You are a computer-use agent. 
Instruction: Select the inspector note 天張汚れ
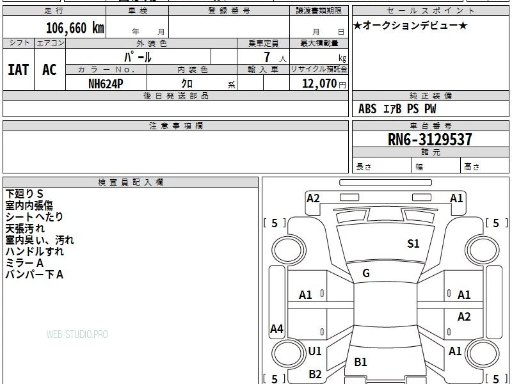(25, 228)
